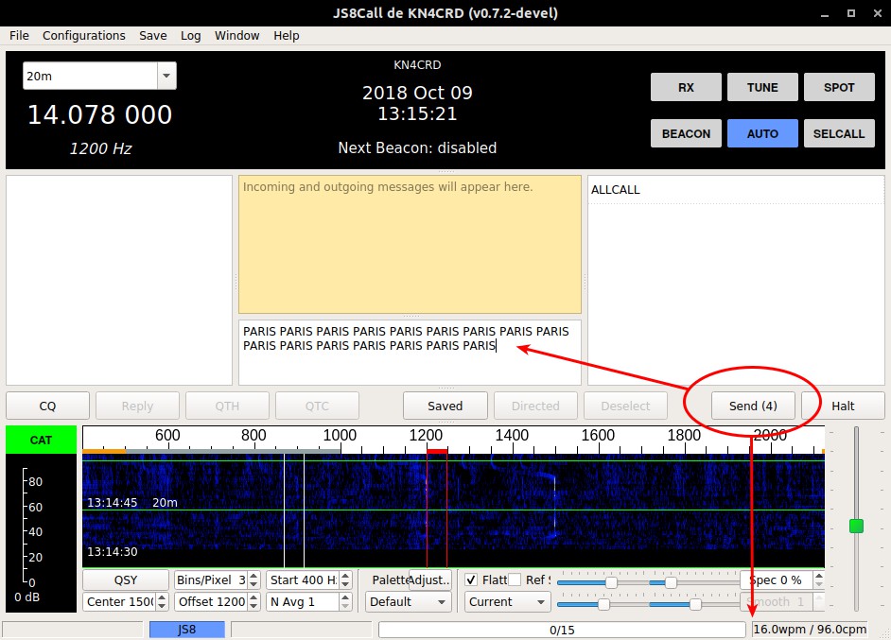Click the CQ button

click(x=47, y=406)
